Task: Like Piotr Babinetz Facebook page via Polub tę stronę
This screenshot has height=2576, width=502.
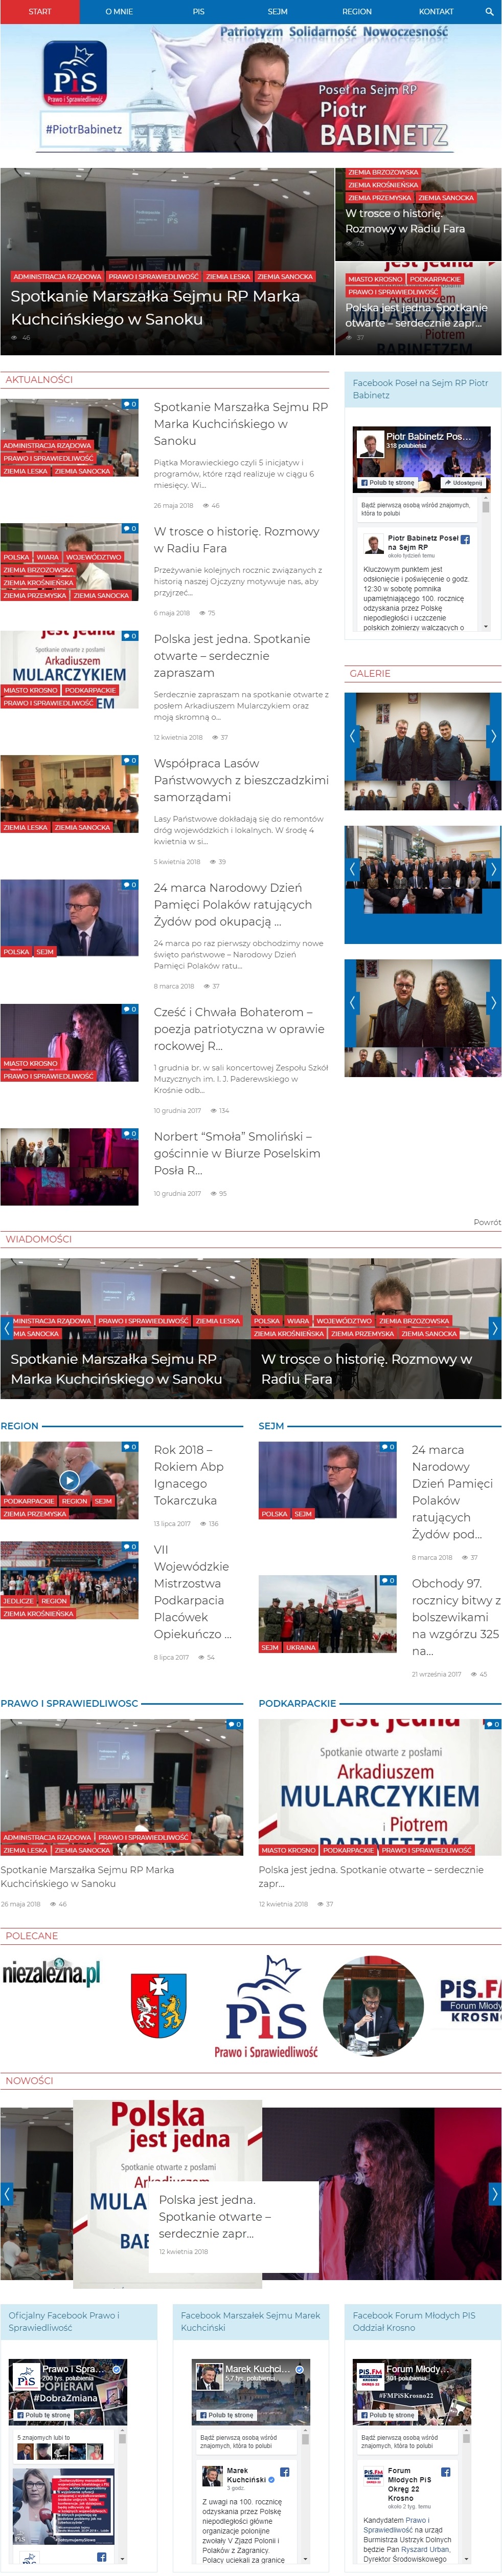Action: [388, 482]
